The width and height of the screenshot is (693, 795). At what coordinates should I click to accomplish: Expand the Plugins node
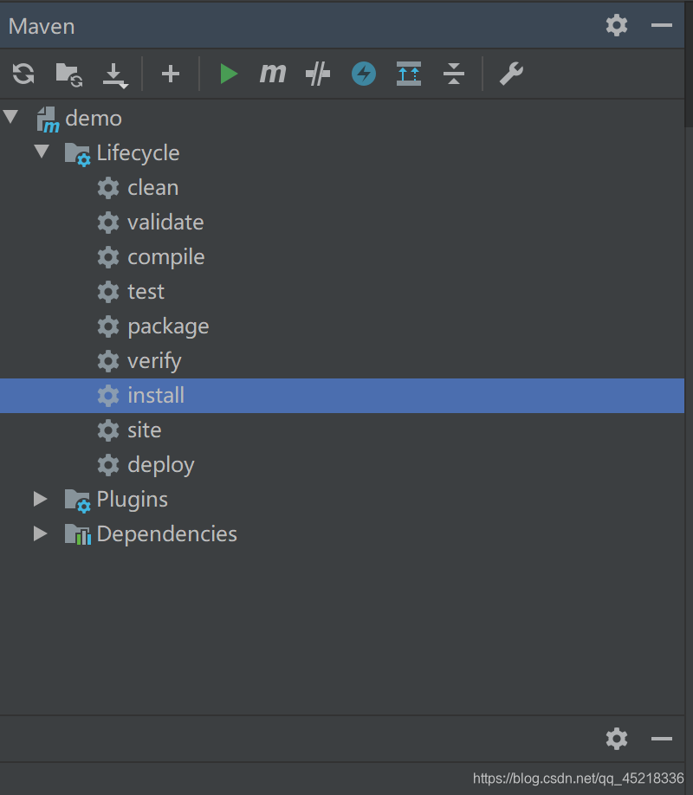(40, 499)
